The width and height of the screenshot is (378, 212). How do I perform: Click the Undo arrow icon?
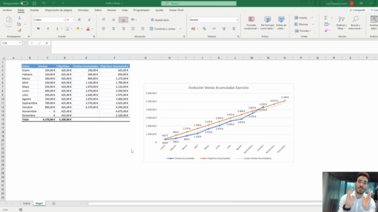pyautogui.click(x=44, y=4)
